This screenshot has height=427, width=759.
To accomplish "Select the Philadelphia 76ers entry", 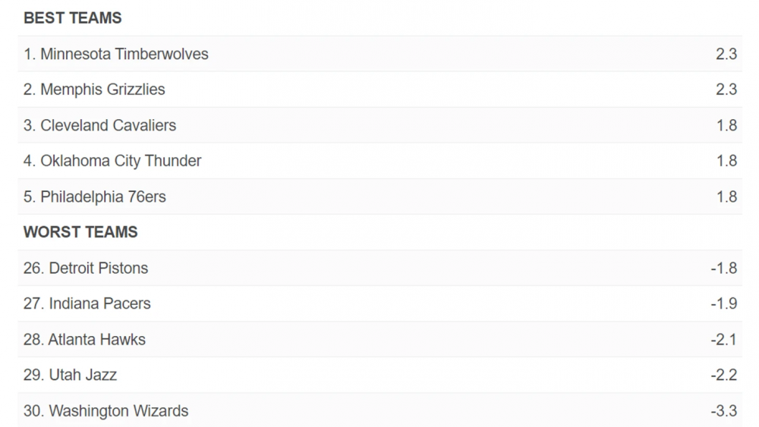I will point(103,196).
